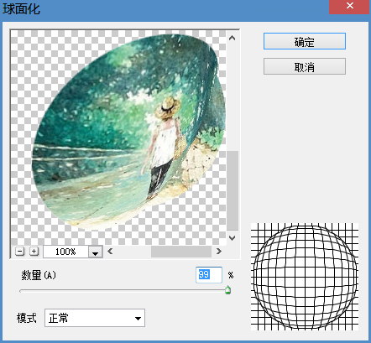Screen dimensions: 371x343
Task: Click the vertical preview scrollbar thumb
Action: pos(233,190)
